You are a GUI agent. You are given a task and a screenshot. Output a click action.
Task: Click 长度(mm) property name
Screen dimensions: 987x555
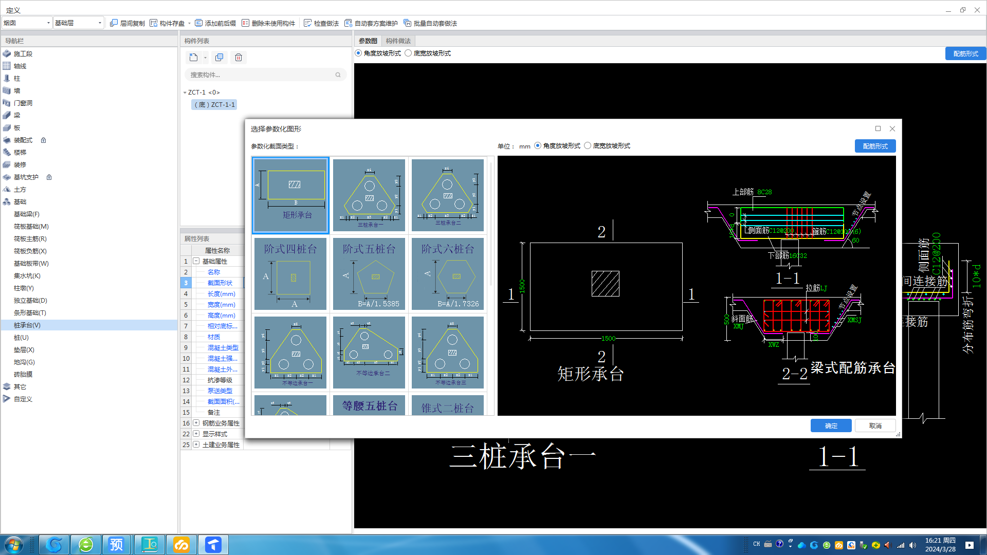click(x=222, y=294)
